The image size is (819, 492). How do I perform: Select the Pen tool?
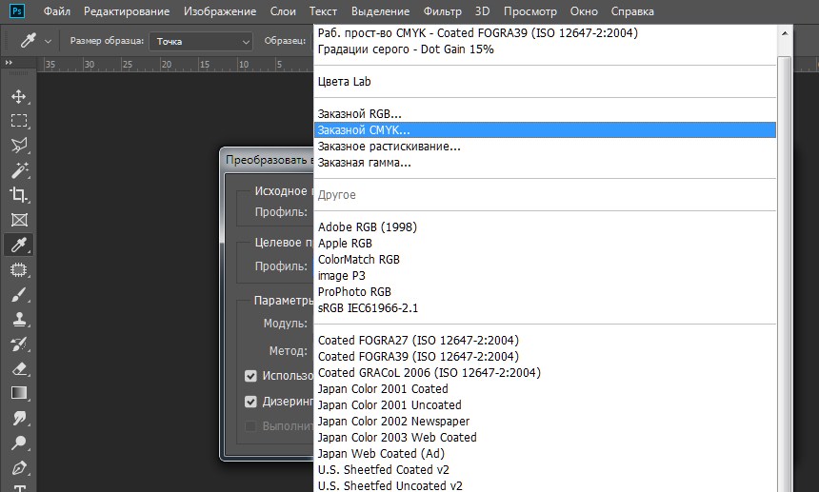[x=19, y=467]
